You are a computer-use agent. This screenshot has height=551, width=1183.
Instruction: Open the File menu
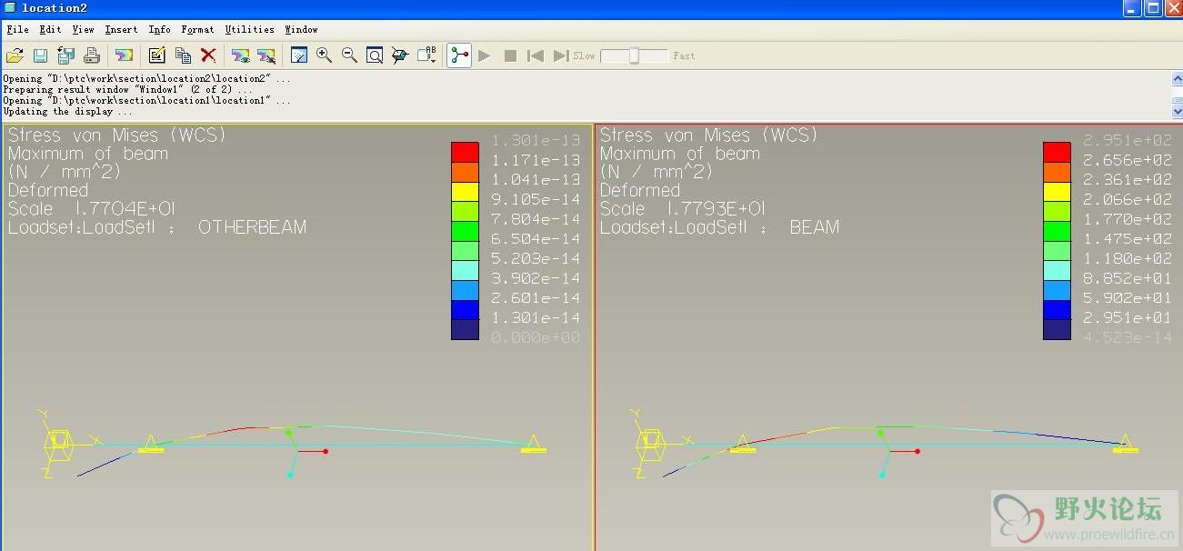[17, 30]
